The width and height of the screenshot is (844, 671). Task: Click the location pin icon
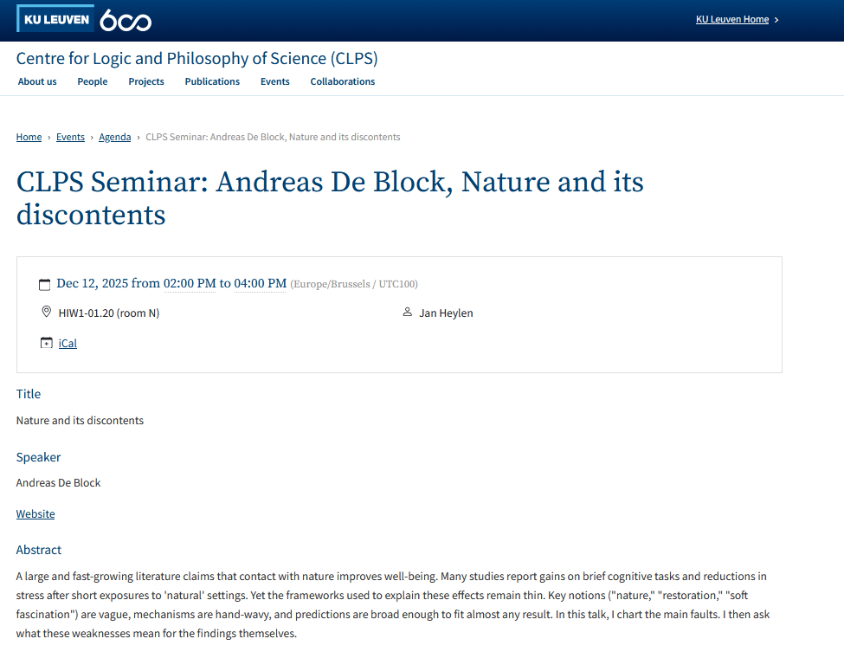point(46,313)
